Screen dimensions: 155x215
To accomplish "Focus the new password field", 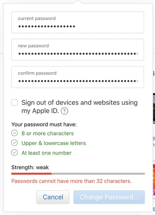I will pyautogui.click(x=77, y=50).
